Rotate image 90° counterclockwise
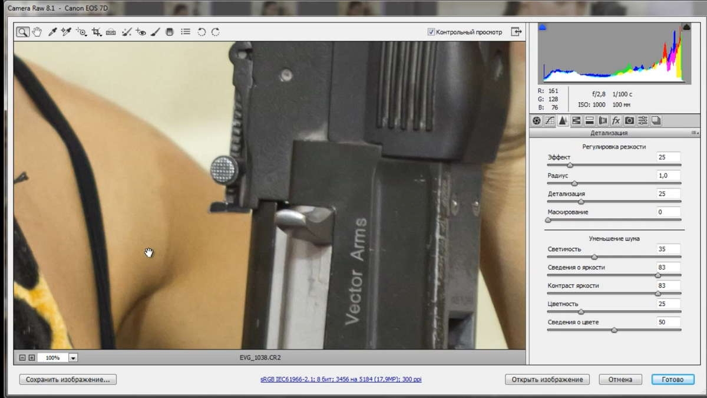This screenshot has height=398, width=707. click(201, 32)
